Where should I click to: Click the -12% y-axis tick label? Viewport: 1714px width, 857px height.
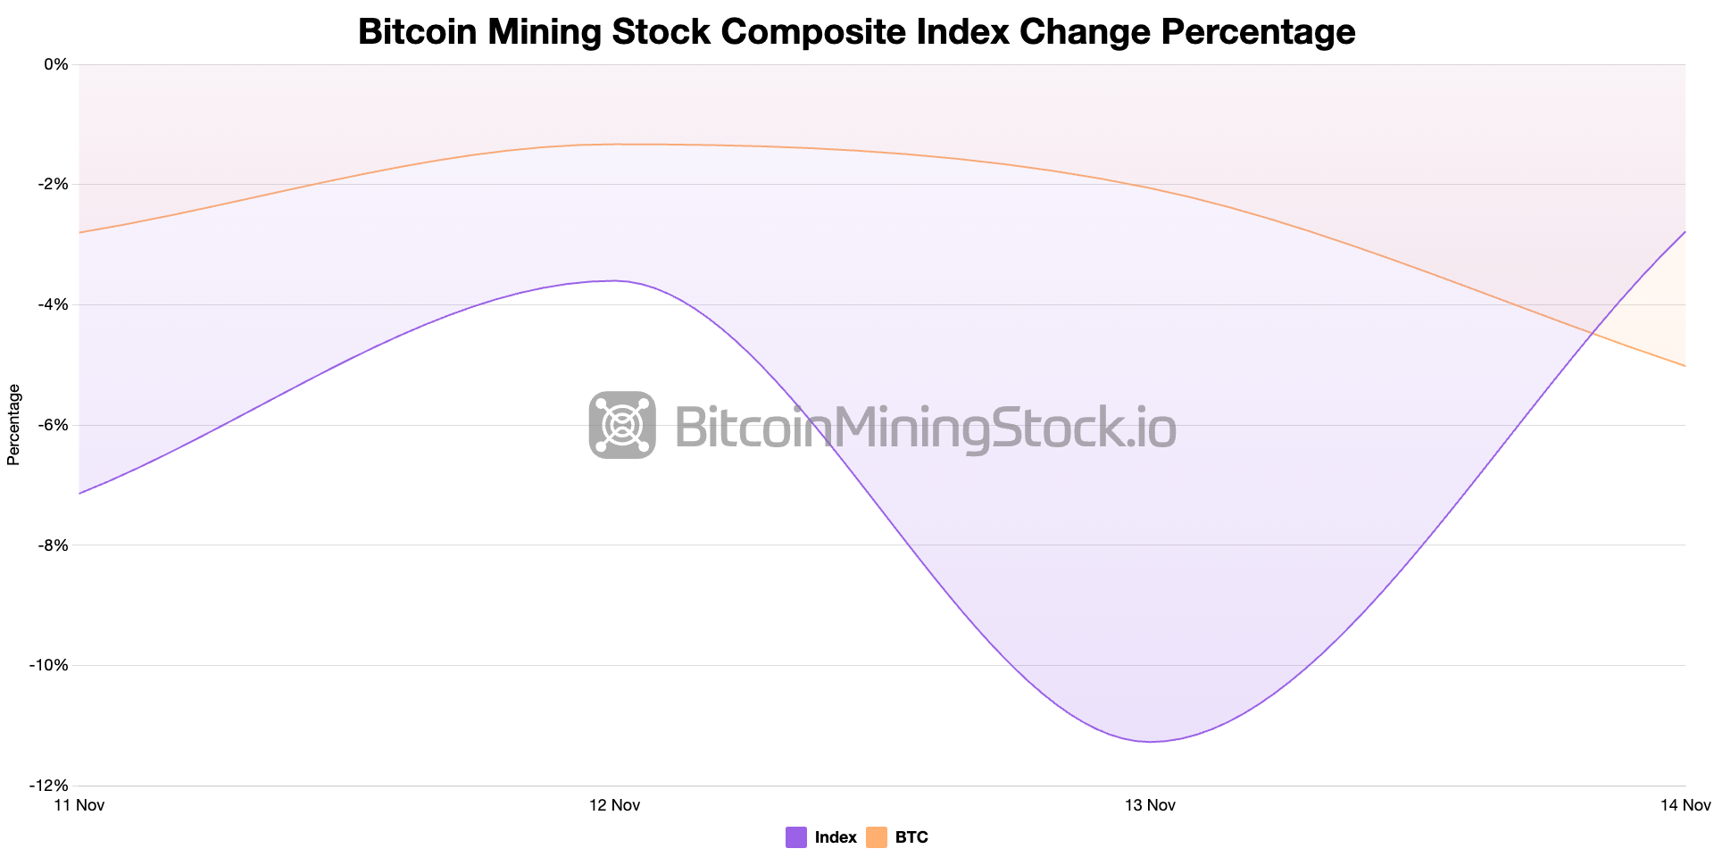coord(49,786)
